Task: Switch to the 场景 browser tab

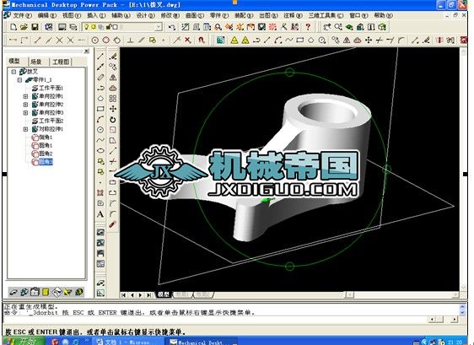Action: [36, 62]
